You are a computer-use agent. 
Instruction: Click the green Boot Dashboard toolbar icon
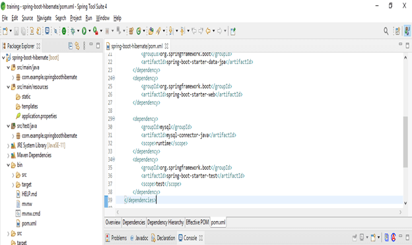[64, 31]
